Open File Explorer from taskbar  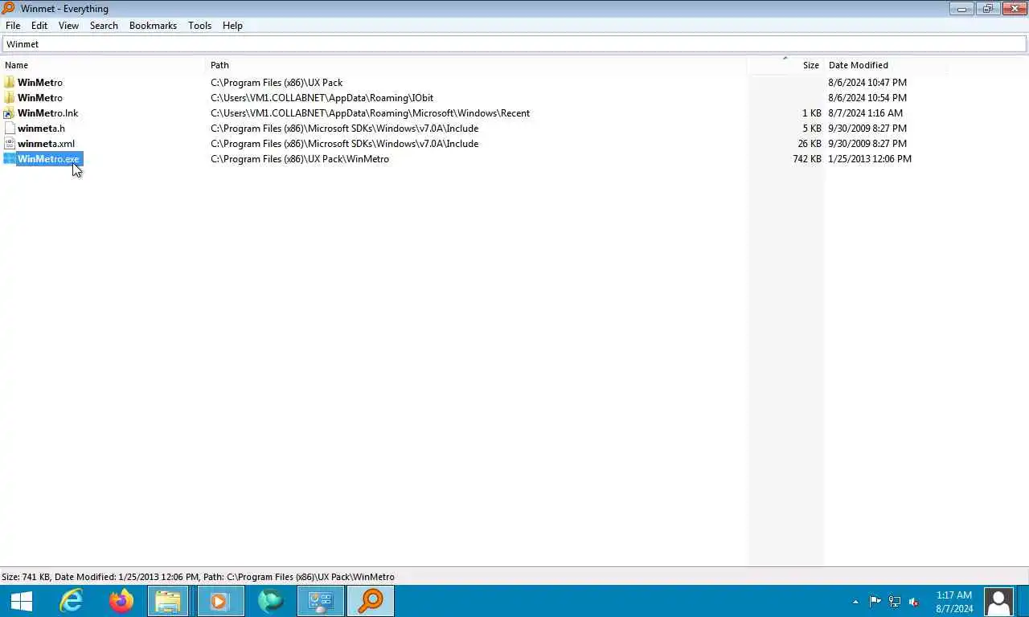[x=168, y=601]
